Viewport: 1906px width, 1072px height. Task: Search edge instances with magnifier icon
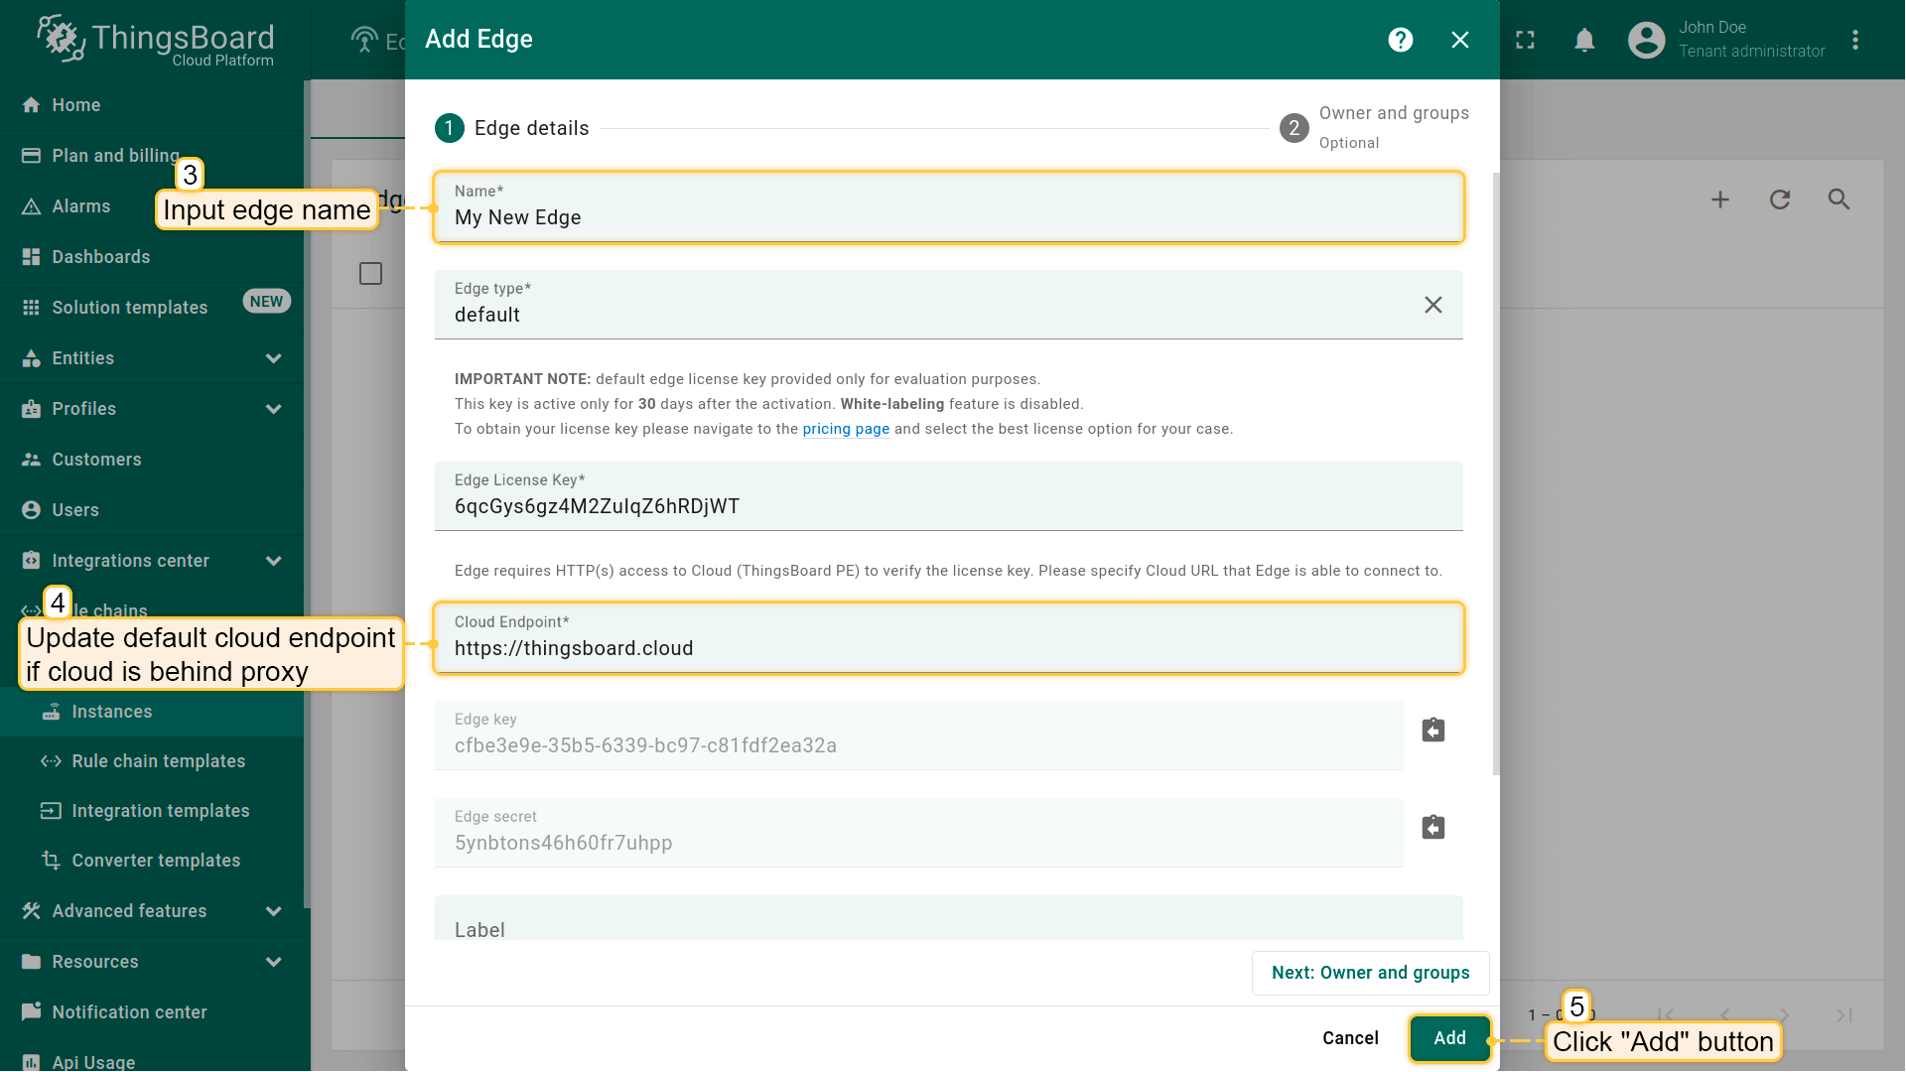[x=1839, y=200]
